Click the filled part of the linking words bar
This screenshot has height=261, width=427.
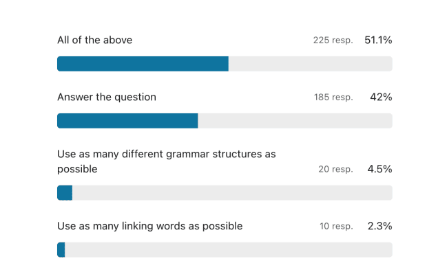[x=61, y=250]
